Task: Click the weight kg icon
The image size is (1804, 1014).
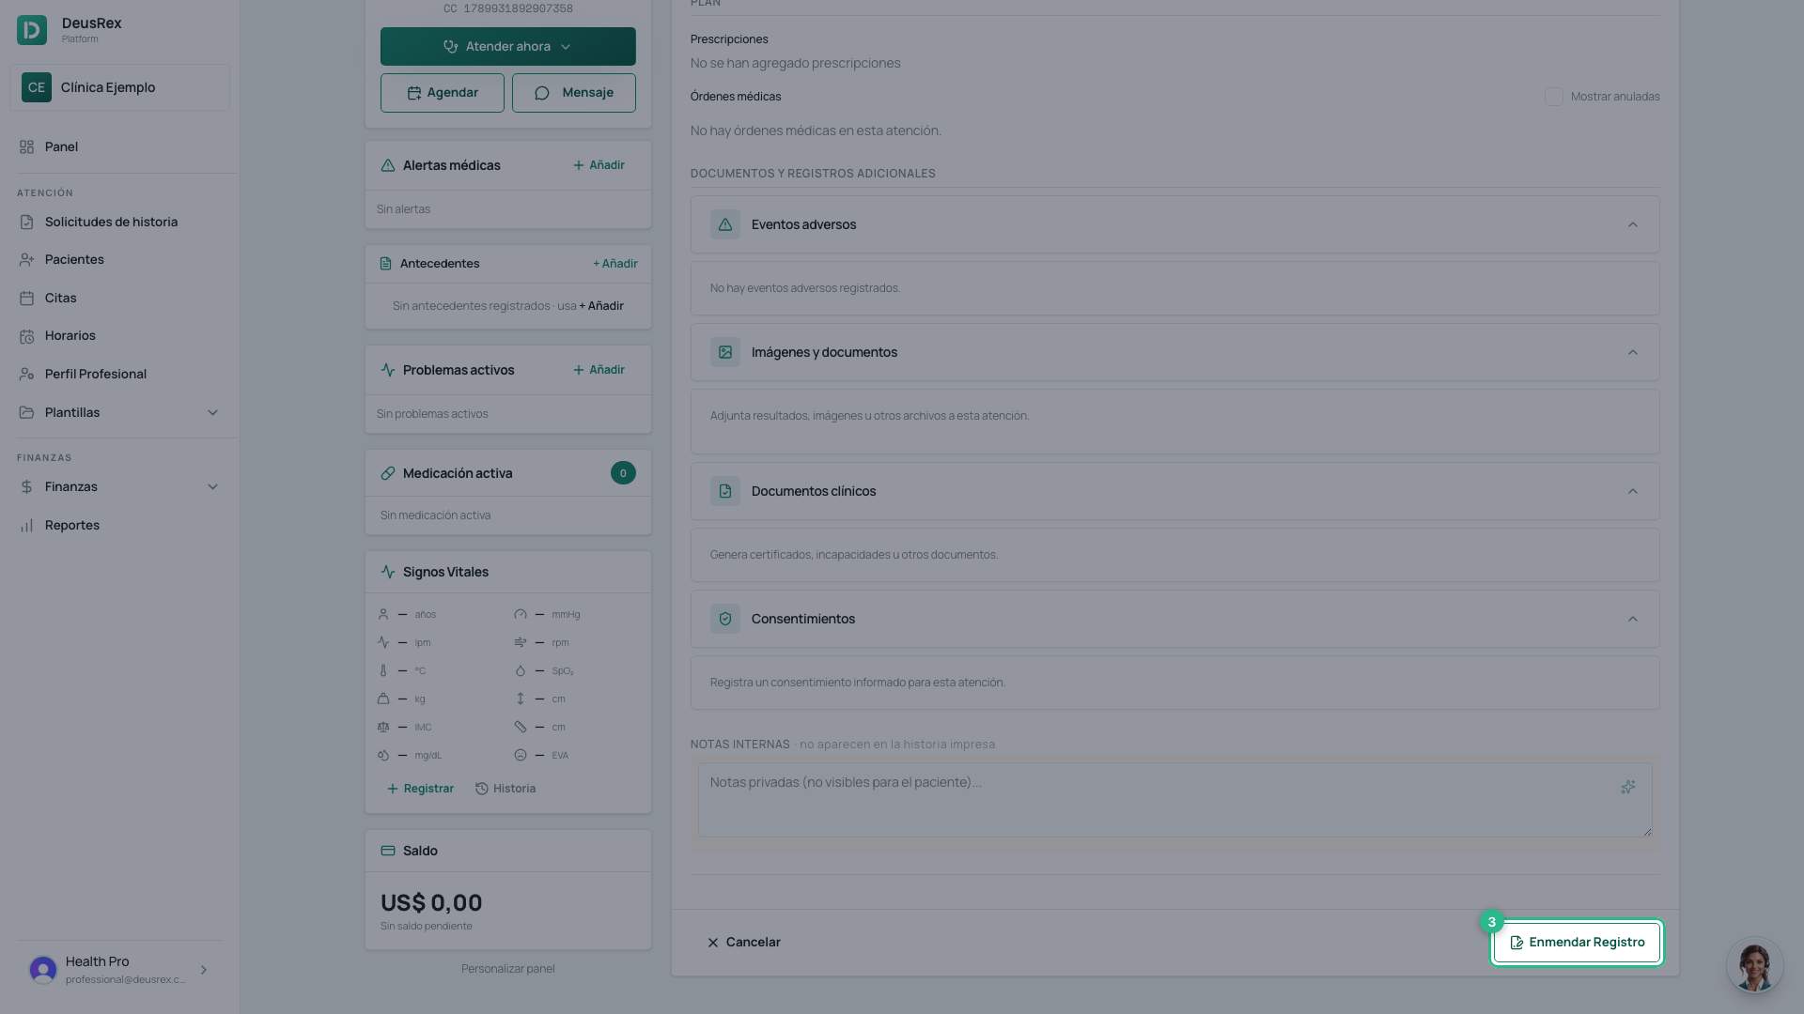Action: click(383, 699)
